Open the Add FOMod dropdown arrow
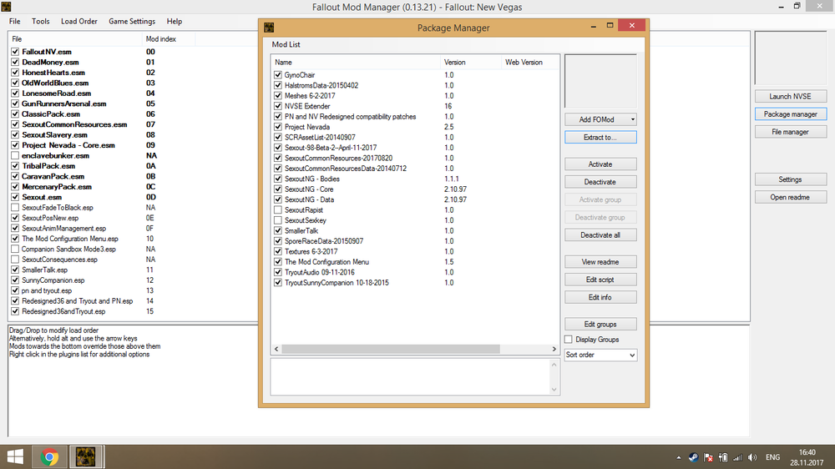 [633, 119]
